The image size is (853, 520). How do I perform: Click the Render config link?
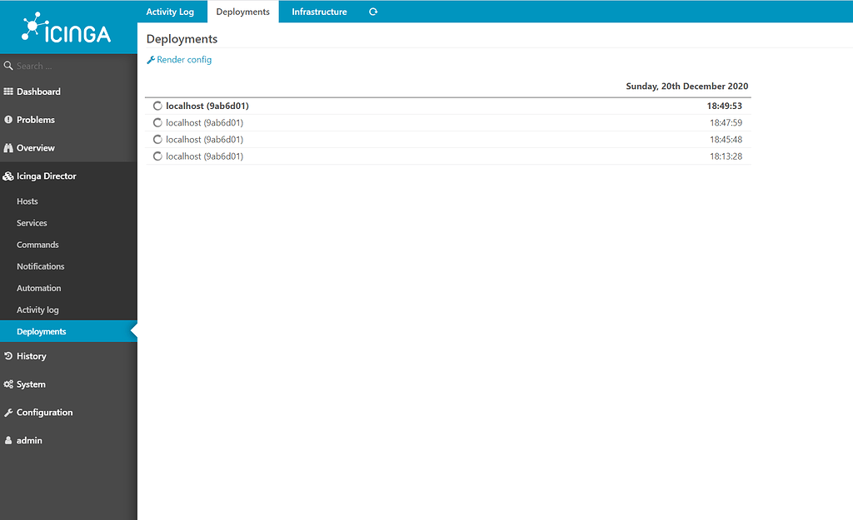[178, 59]
